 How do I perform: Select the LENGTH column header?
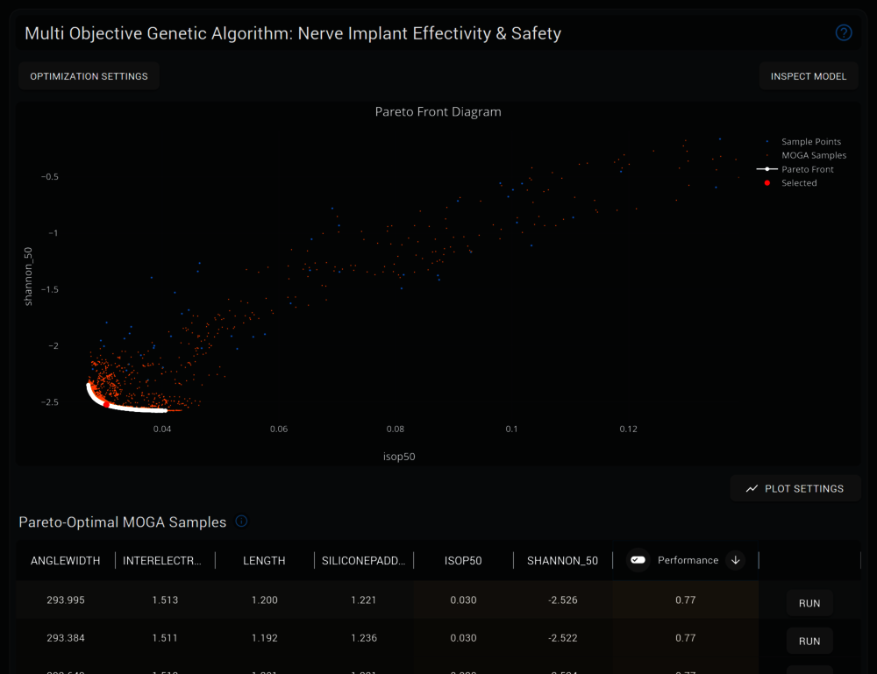coord(264,561)
